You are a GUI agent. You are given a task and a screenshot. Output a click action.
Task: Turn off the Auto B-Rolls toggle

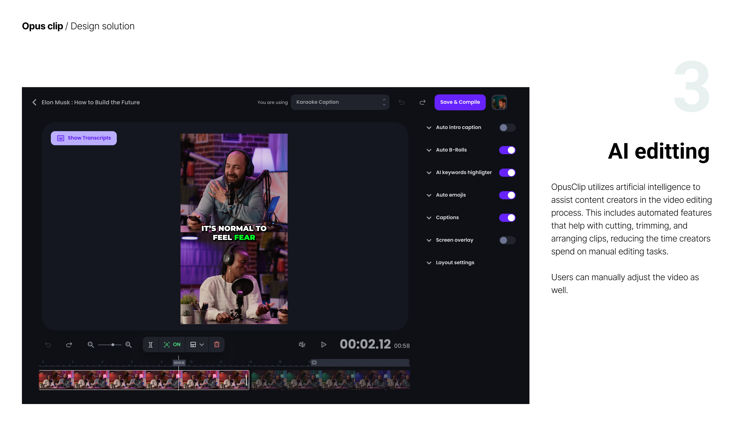[x=507, y=150]
